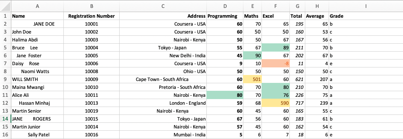This screenshot has height=139, width=403.
Task: Select the entire sheet with the corner triangle
Action: coord(5,6)
